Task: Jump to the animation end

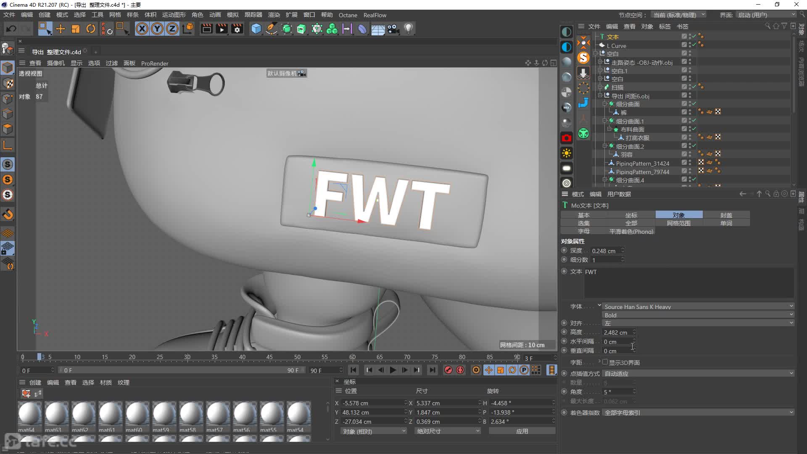Action: (432, 370)
